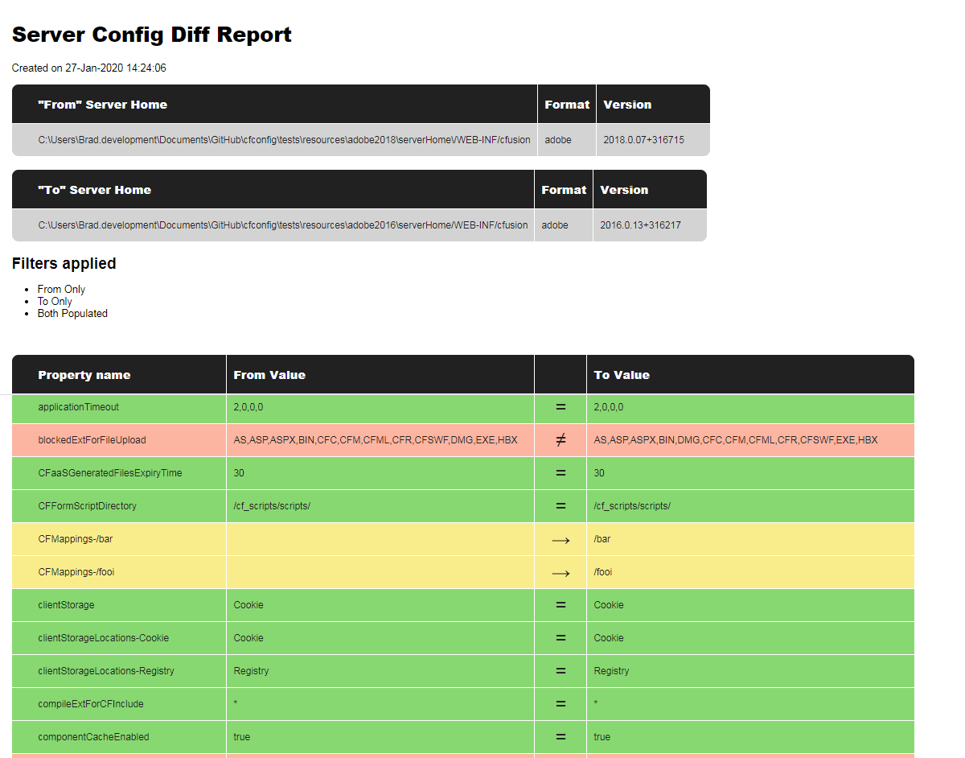Click the not-equal symbol for blockedExtForFileUpload
965x758 pixels.
(x=561, y=440)
